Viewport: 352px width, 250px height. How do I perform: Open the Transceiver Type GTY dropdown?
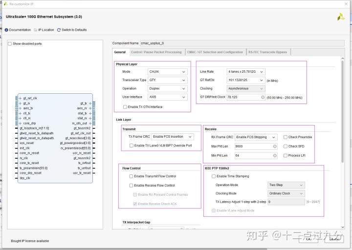pos(168,80)
